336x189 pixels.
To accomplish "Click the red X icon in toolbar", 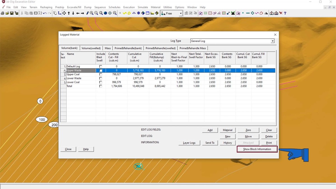I will coord(281,13).
